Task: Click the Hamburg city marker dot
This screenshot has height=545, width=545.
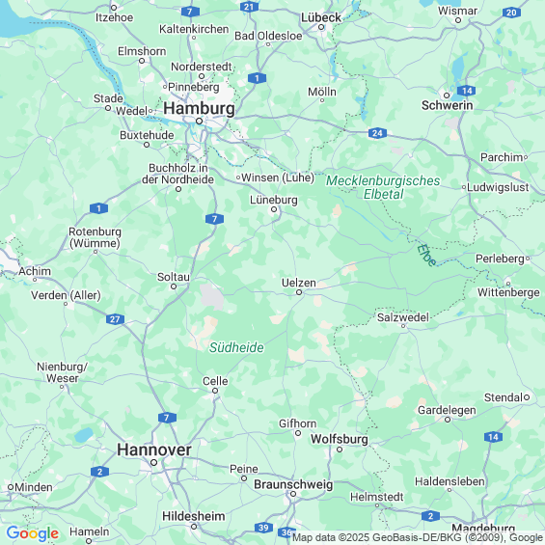Action: coord(199,121)
